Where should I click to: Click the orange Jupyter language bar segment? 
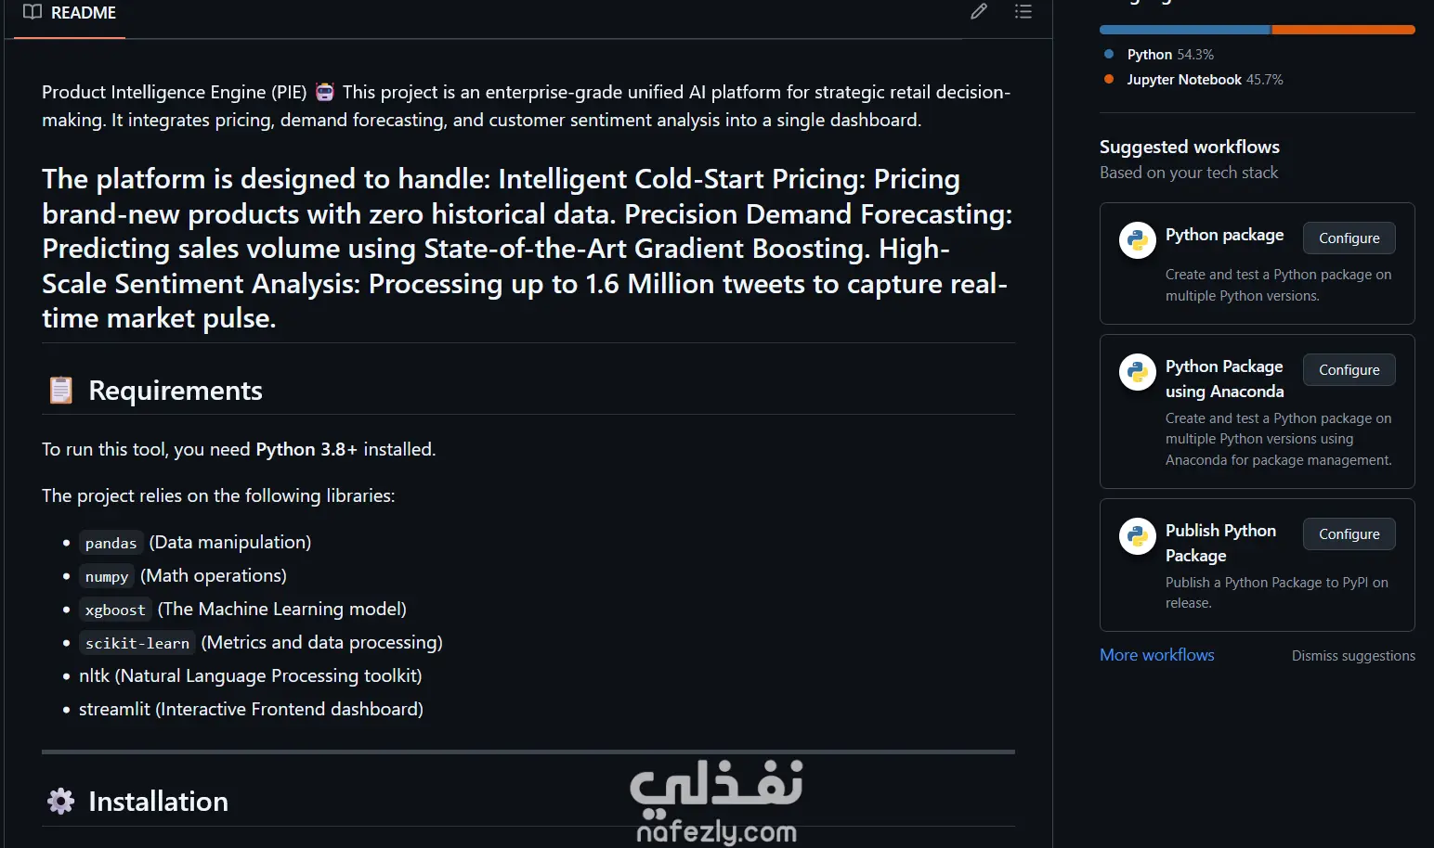tap(1343, 30)
